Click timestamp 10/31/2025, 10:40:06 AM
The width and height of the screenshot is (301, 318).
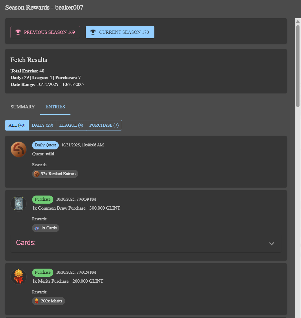click(82, 145)
